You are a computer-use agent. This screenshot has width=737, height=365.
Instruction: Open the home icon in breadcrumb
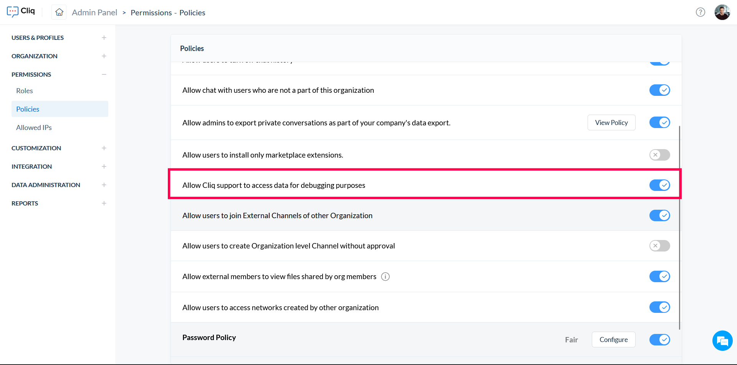click(x=59, y=12)
